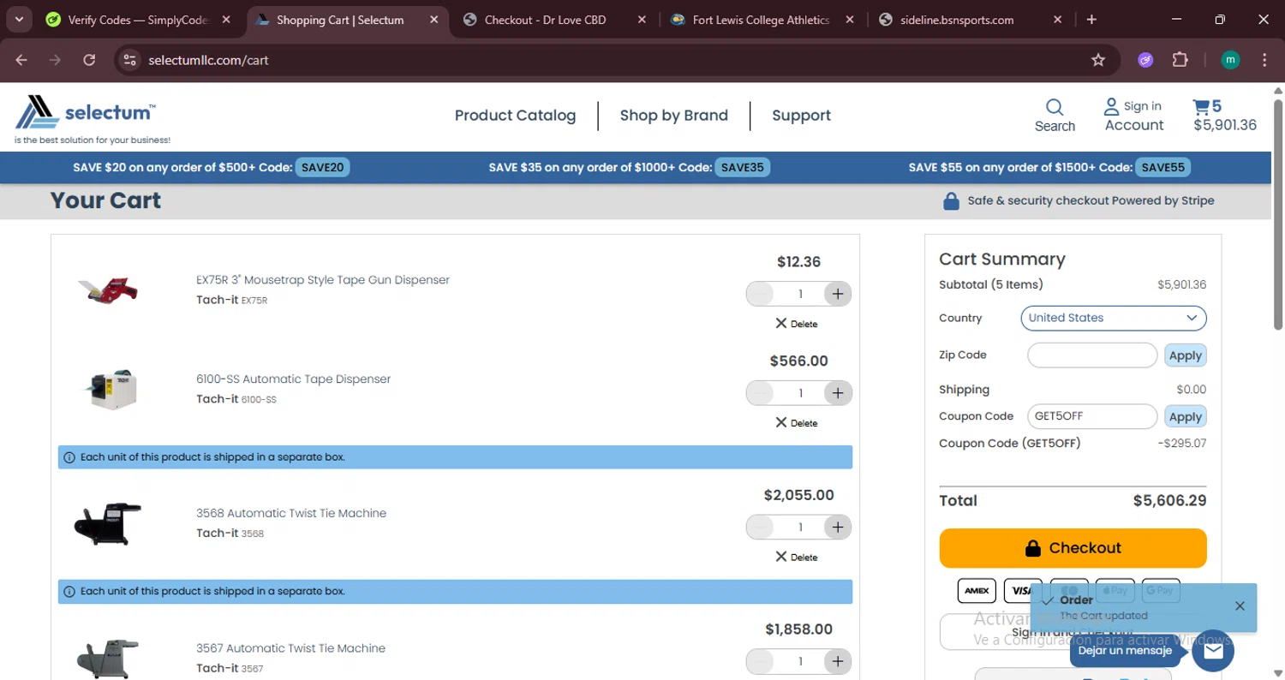Click the Zip Code input field
1285x680 pixels.
pyautogui.click(x=1092, y=355)
